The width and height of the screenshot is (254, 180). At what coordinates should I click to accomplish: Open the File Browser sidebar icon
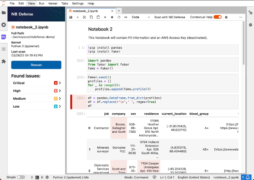click(x=4, y=13)
